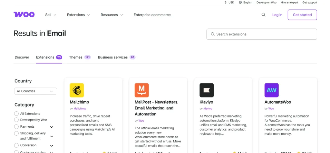This screenshot has width=330, height=153.
Task: Select Developed by Woo category
Action: tap(16, 120)
